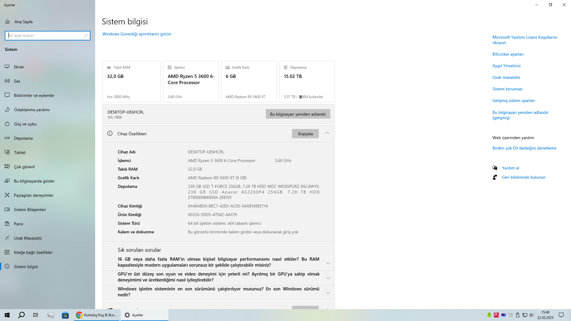The image size is (571, 321).
Task: Open Tablet in sidebar menu
Action: pyautogui.click(x=48, y=152)
